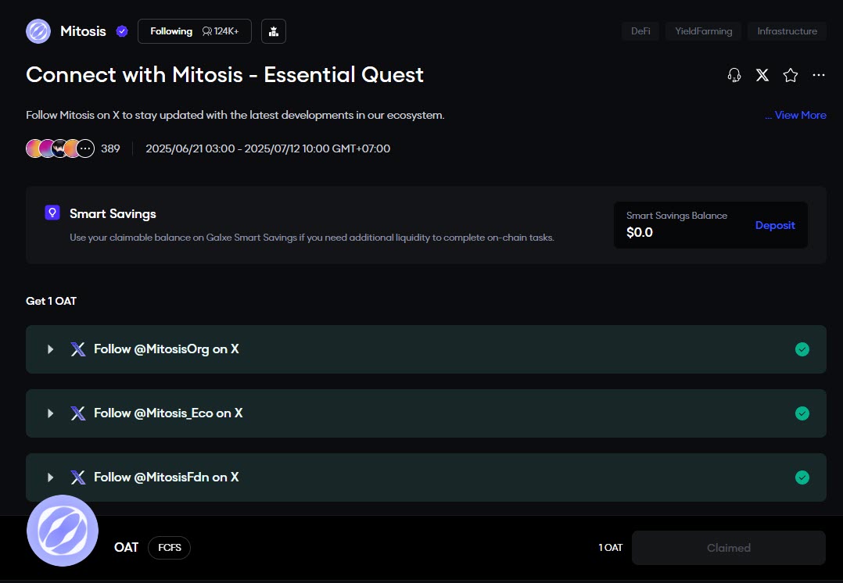Click the FCFS badge
This screenshot has height=583, width=843.
pos(170,548)
